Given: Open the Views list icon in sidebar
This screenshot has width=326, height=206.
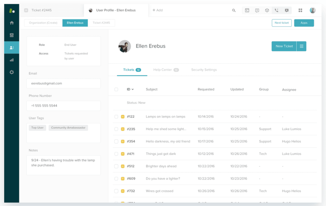Looking at the screenshot, I should tap(12, 35).
